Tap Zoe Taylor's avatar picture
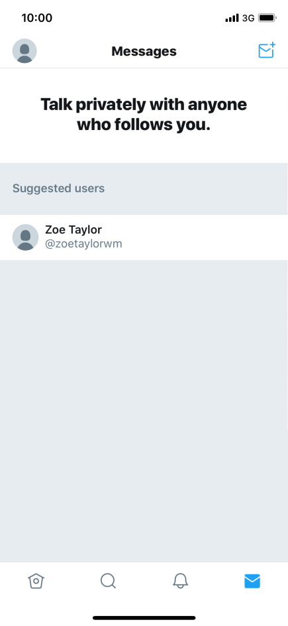 pos(26,237)
